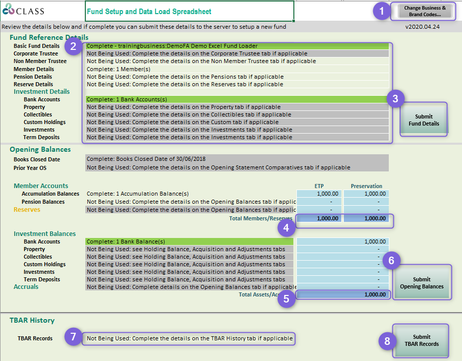Select the Member Details label
The height and width of the screenshot is (361, 462).
point(34,69)
